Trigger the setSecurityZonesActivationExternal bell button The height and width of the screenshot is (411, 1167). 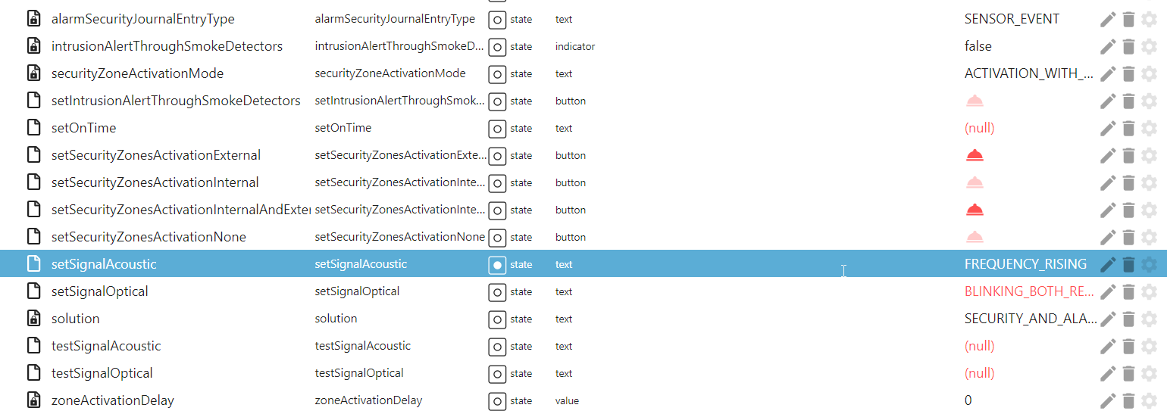click(975, 155)
